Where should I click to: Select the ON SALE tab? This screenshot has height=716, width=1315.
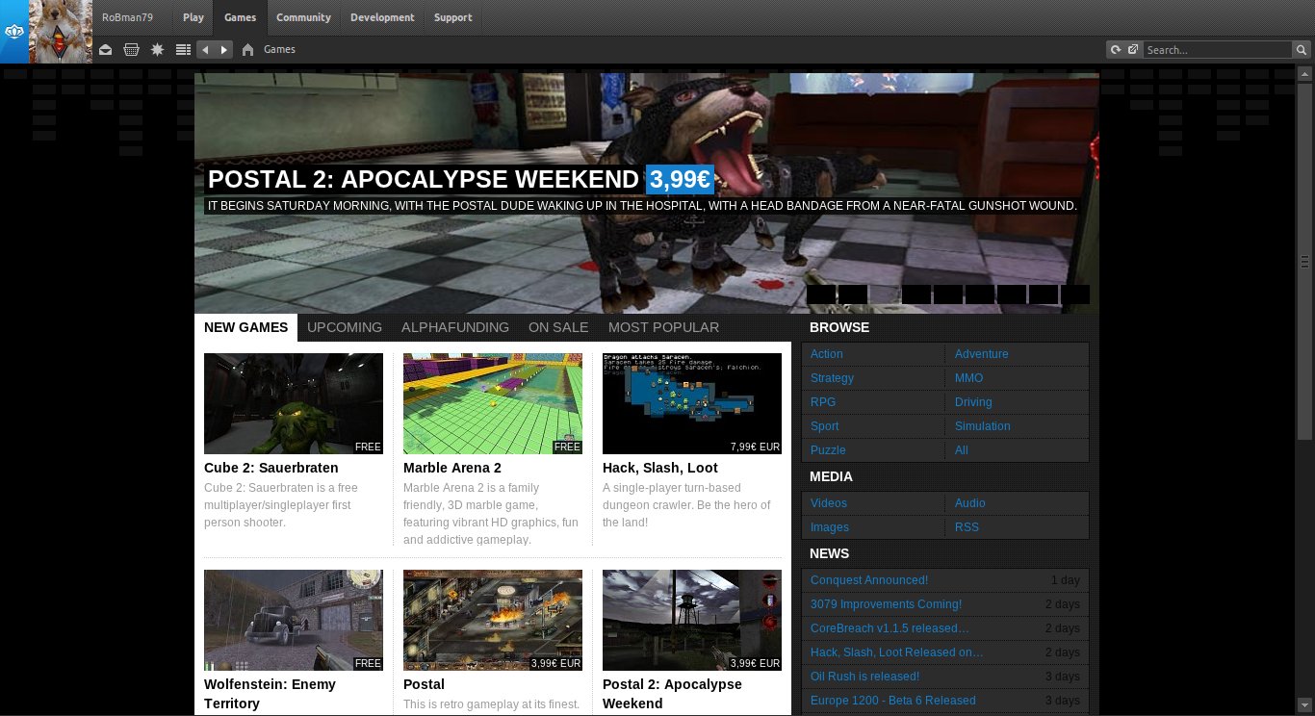point(558,327)
